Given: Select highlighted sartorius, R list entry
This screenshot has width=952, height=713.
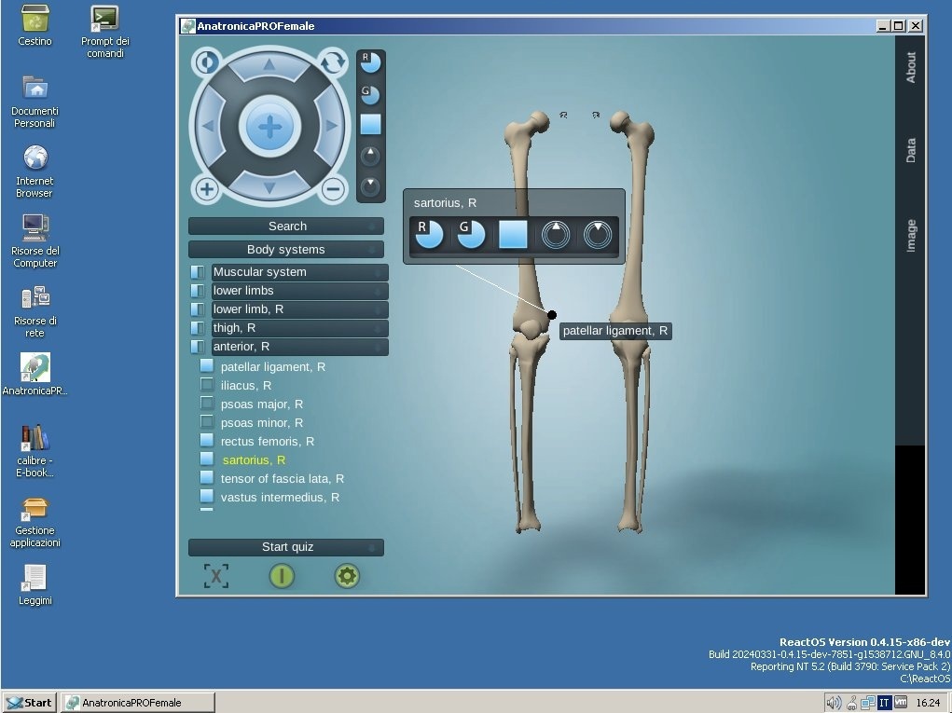Looking at the screenshot, I should point(254,460).
